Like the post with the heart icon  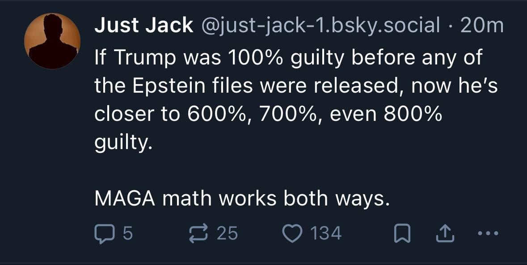[x=293, y=233]
